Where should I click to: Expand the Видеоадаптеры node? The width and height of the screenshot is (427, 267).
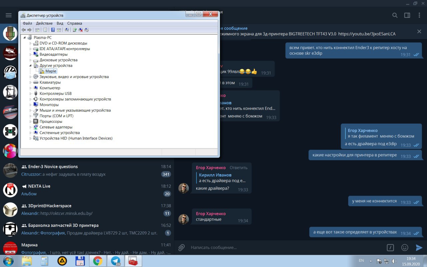[x=31, y=54]
